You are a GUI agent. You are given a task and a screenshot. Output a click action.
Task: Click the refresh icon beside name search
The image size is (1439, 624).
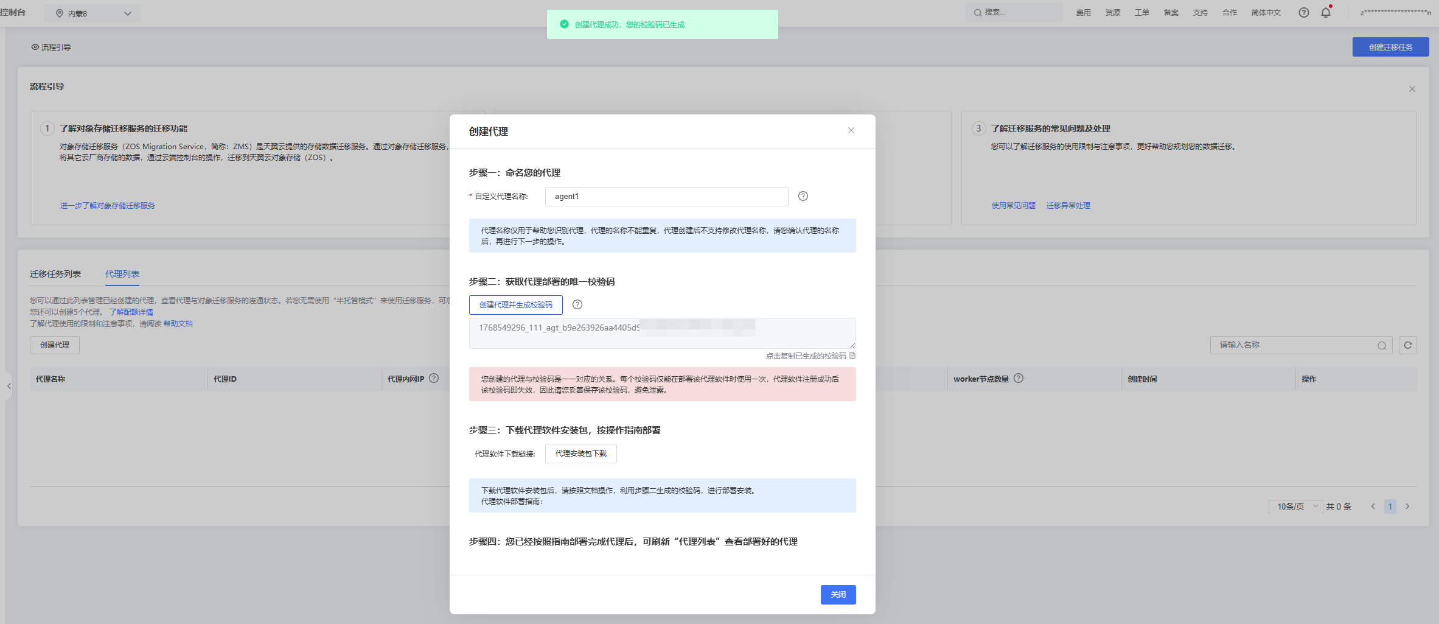1407,345
